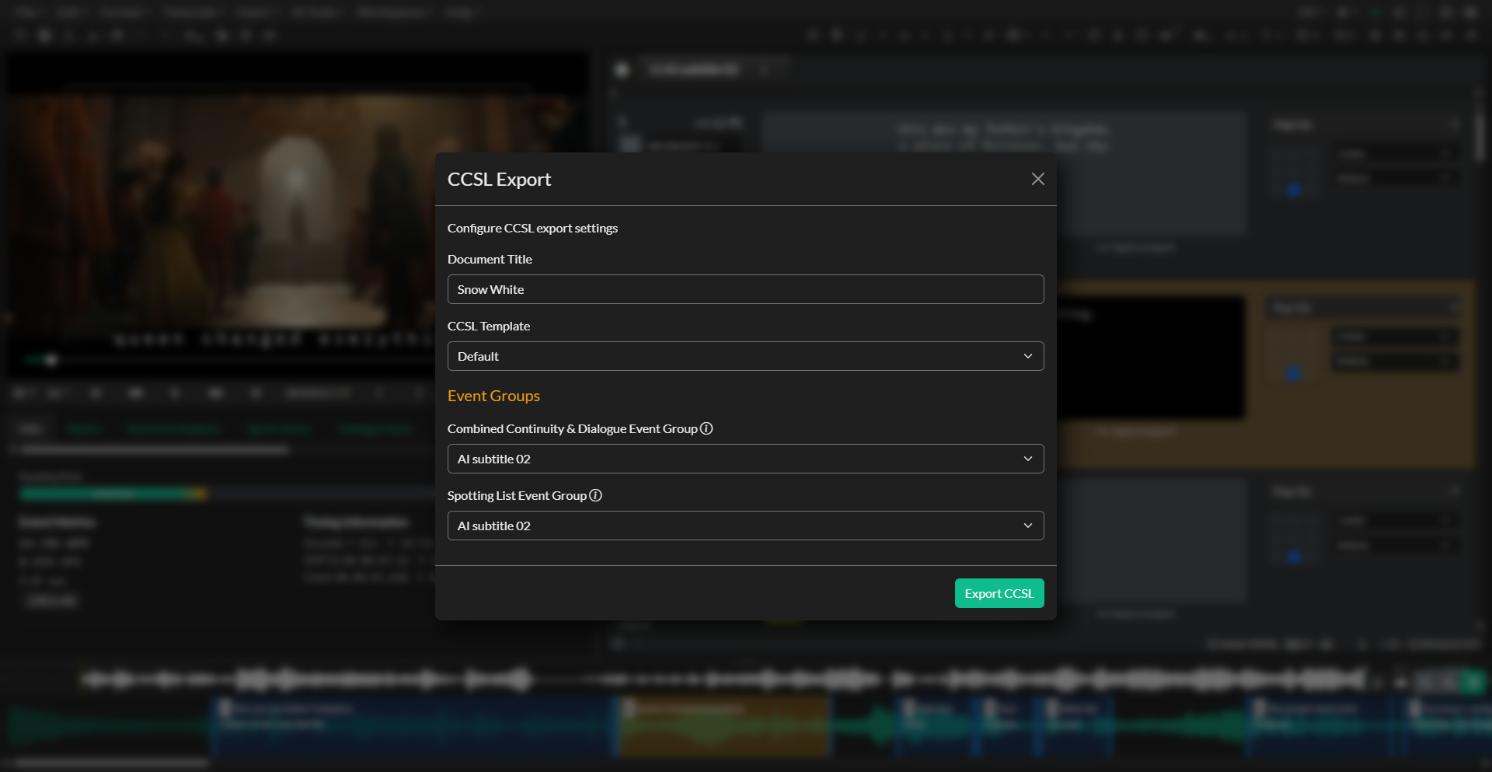Open the Combined Continuity & Dialogue Event Group dropdown
The height and width of the screenshot is (772, 1492).
click(745, 459)
